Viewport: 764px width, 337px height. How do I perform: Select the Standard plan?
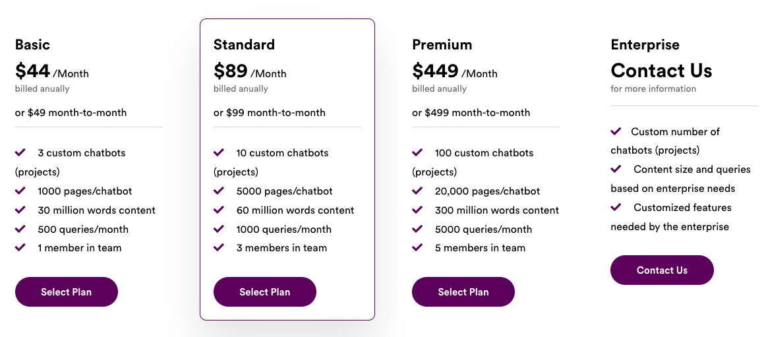[265, 291]
